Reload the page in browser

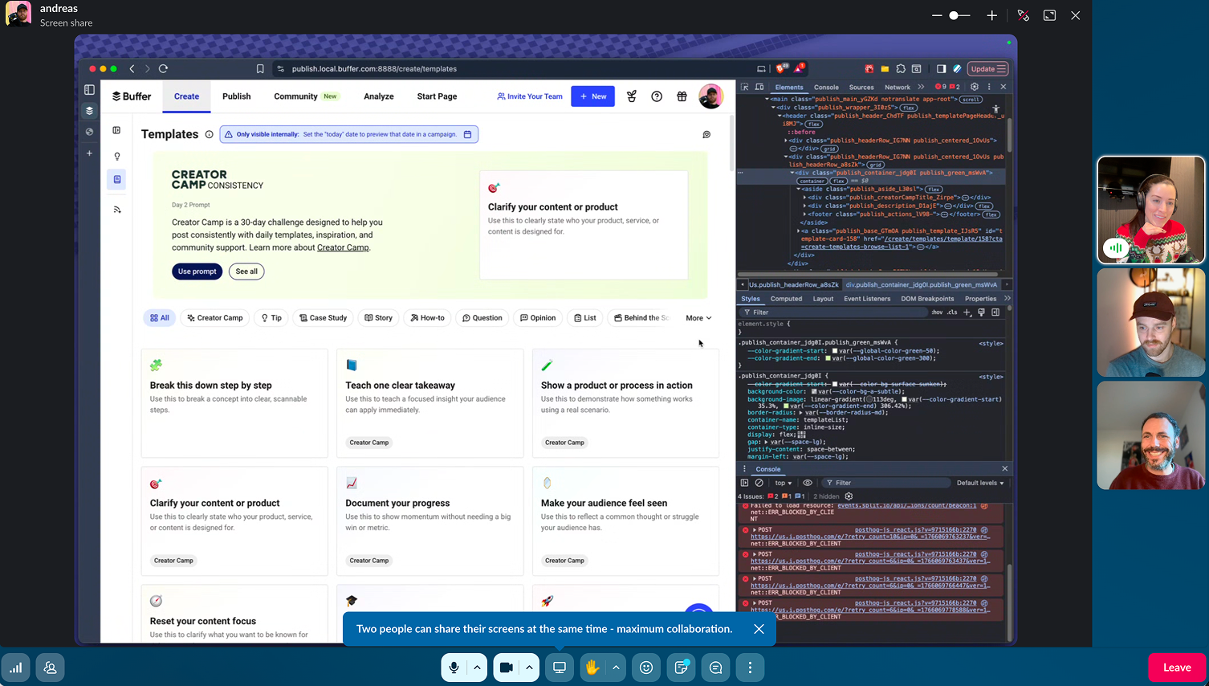tap(163, 69)
